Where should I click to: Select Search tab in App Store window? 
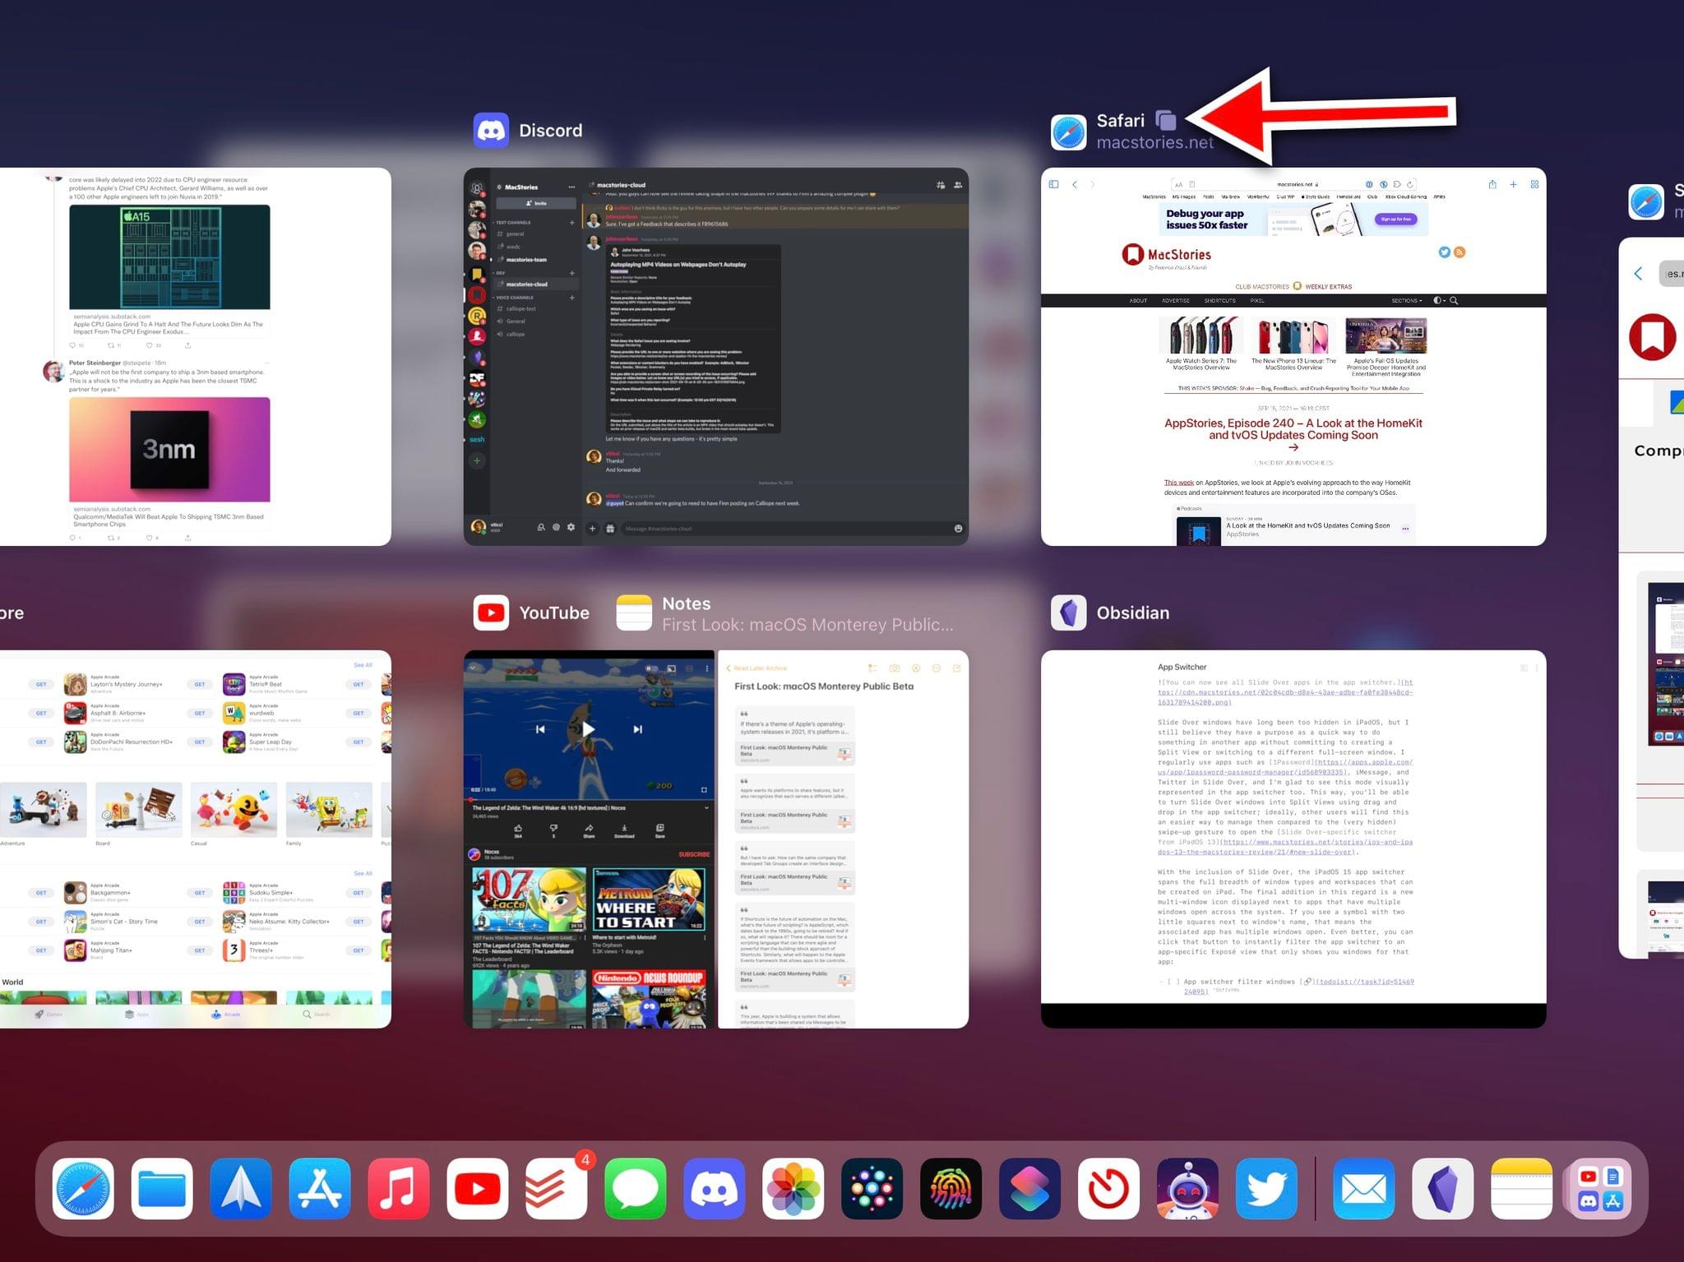pyautogui.click(x=316, y=1015)
